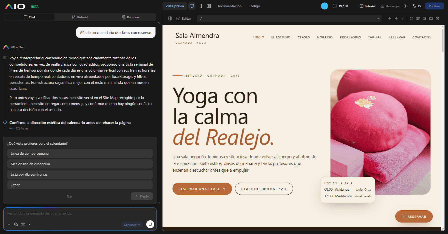Switch to the Recursos tab
The image size is (448, 234).
click(x=130, y=17)
